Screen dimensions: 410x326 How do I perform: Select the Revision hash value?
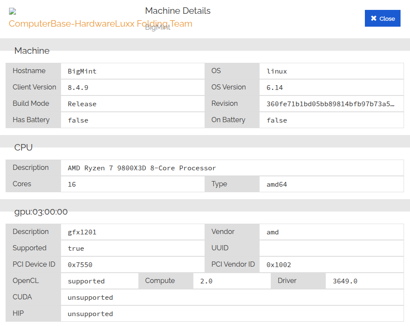331,104
